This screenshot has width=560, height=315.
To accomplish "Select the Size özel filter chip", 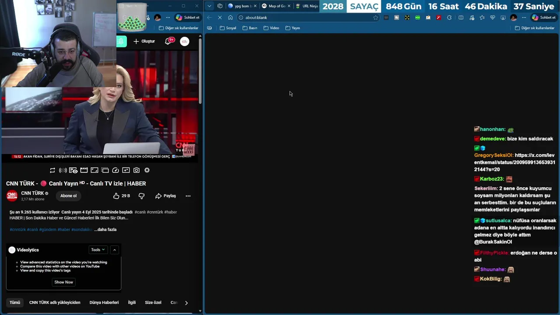I will pyautogui.click(x=153, y=303).
